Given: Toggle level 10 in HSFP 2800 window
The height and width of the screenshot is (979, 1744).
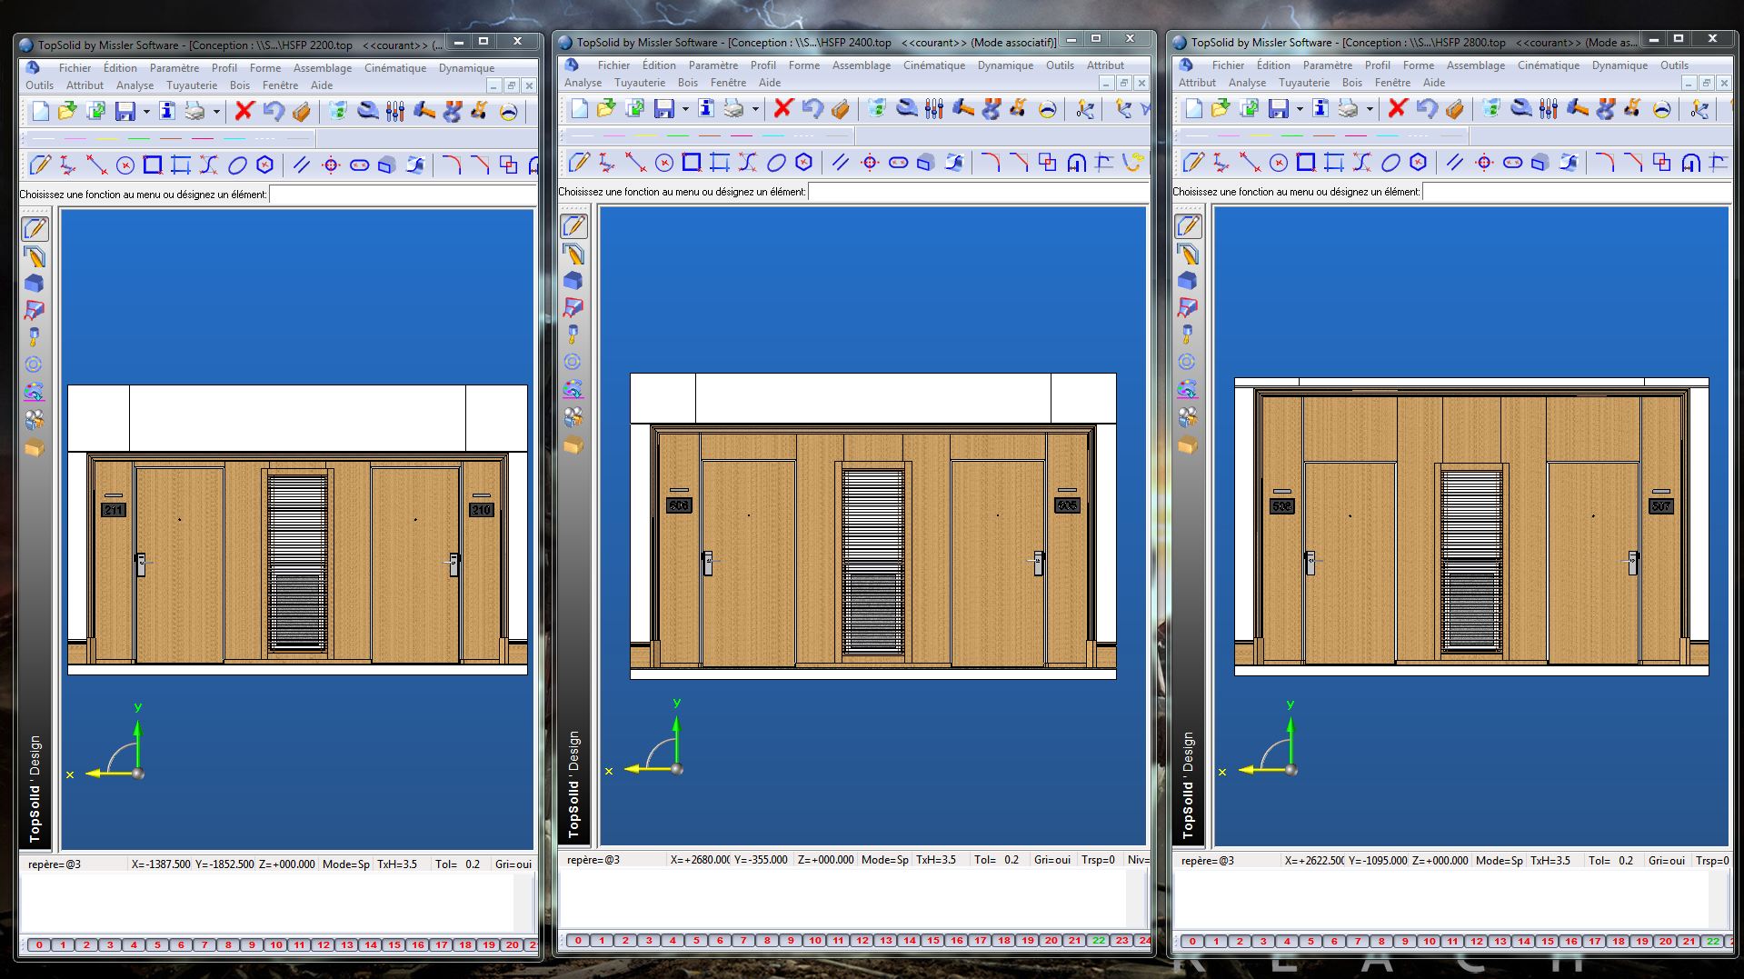Looking at the screenshot, I should point(1430,942).
